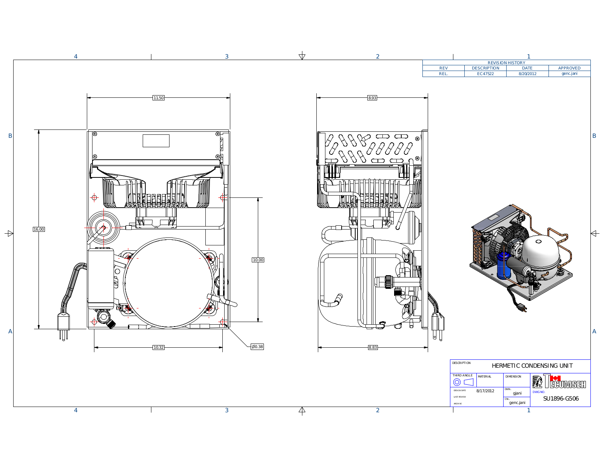Click zone number 1 on the bottom border
This screenshot has width=604, height=467.
(528, 410)
